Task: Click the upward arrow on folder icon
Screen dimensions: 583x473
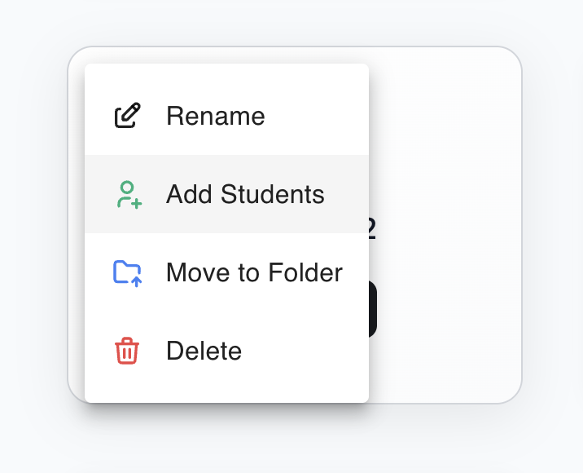Action: pos(137,281)
